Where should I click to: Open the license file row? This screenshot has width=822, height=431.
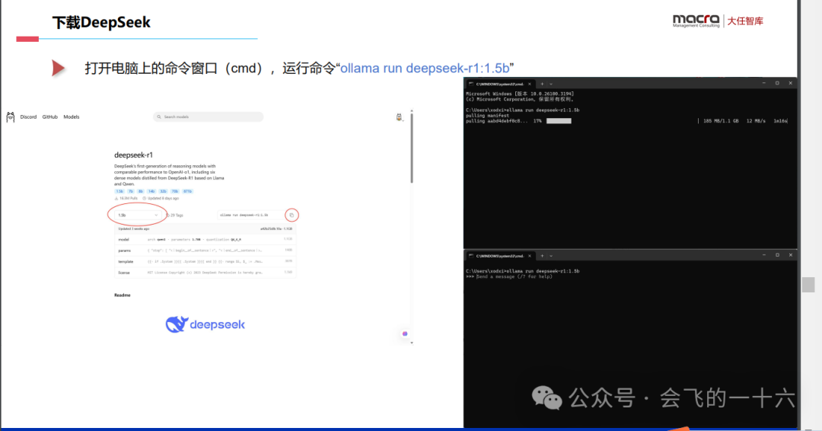pos(205,272)
